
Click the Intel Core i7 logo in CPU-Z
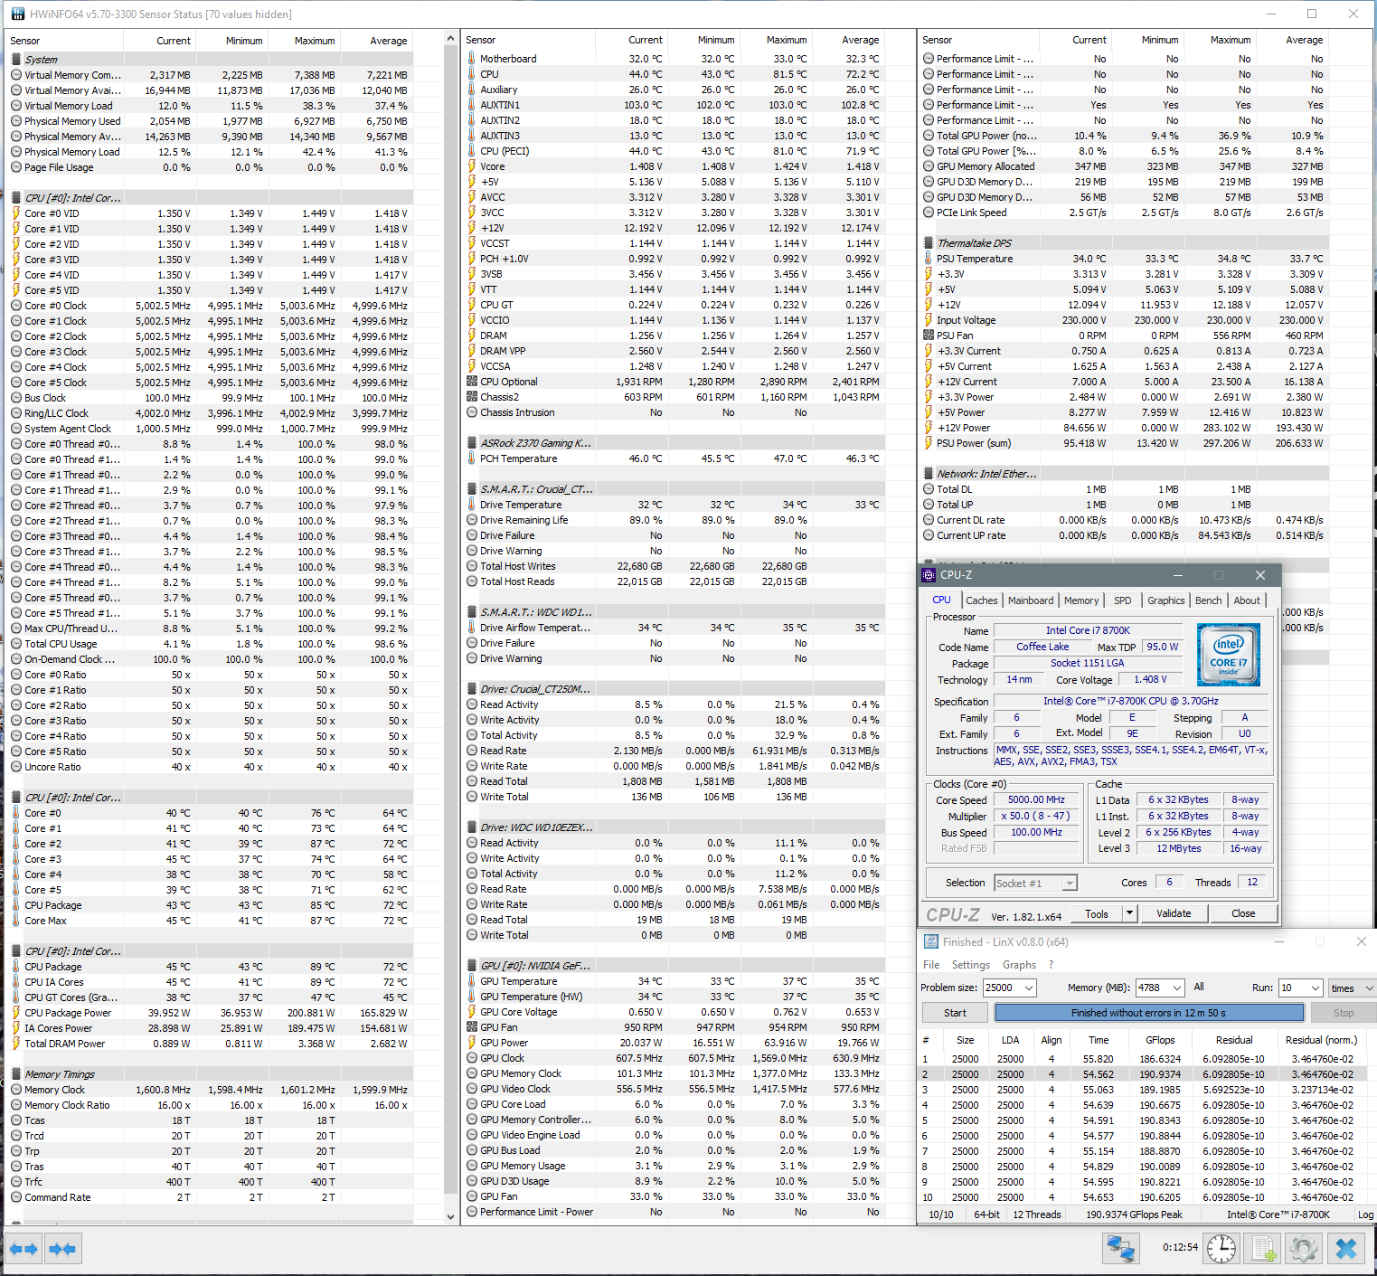1228,655
